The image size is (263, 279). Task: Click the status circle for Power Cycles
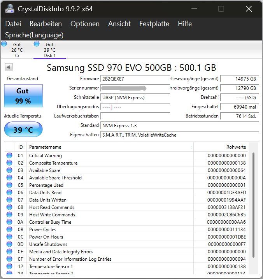(9, 229)
